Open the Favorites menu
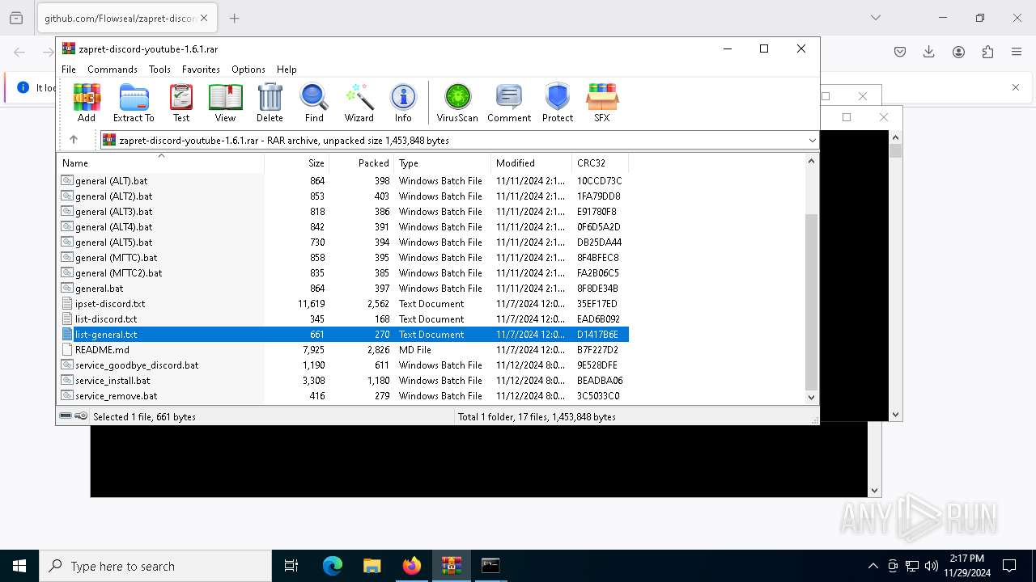Viewport: 1036px width, 582px height. tap(201, 70)
